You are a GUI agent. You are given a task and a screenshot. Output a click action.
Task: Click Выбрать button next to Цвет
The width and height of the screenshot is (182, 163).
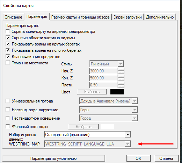pyautogui.click(x=92, y=92)
